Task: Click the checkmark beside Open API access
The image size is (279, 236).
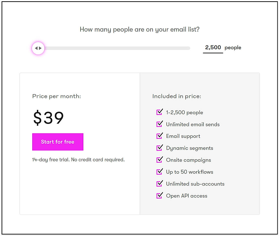Action: [x=159, y=196]
